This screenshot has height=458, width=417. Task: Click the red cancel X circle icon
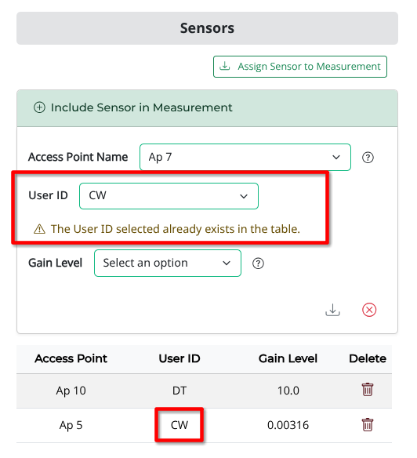[369, 310]
